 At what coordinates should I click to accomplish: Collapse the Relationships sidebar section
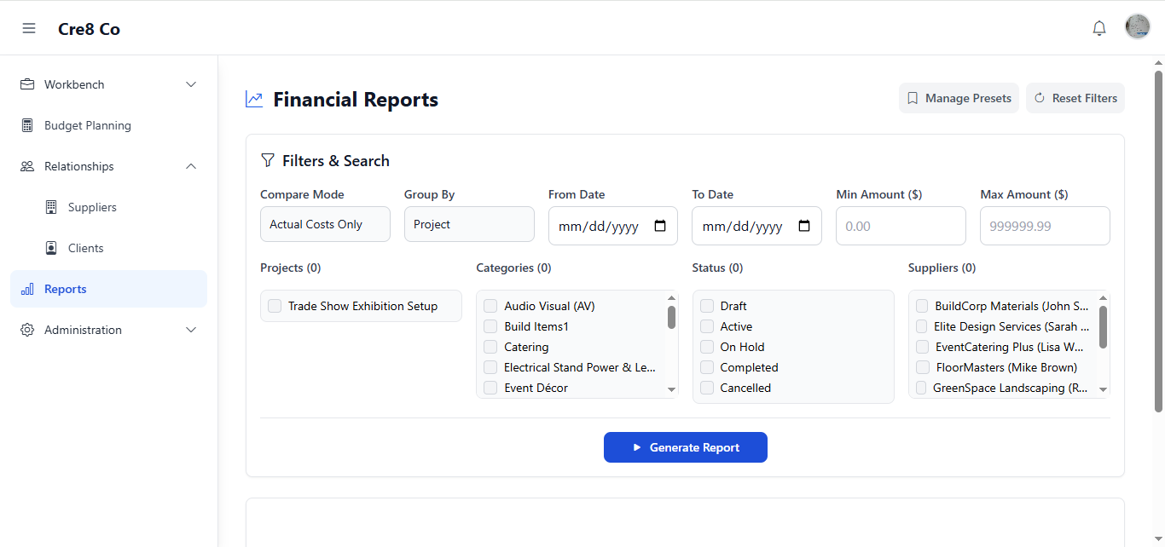tap(191, 166)
